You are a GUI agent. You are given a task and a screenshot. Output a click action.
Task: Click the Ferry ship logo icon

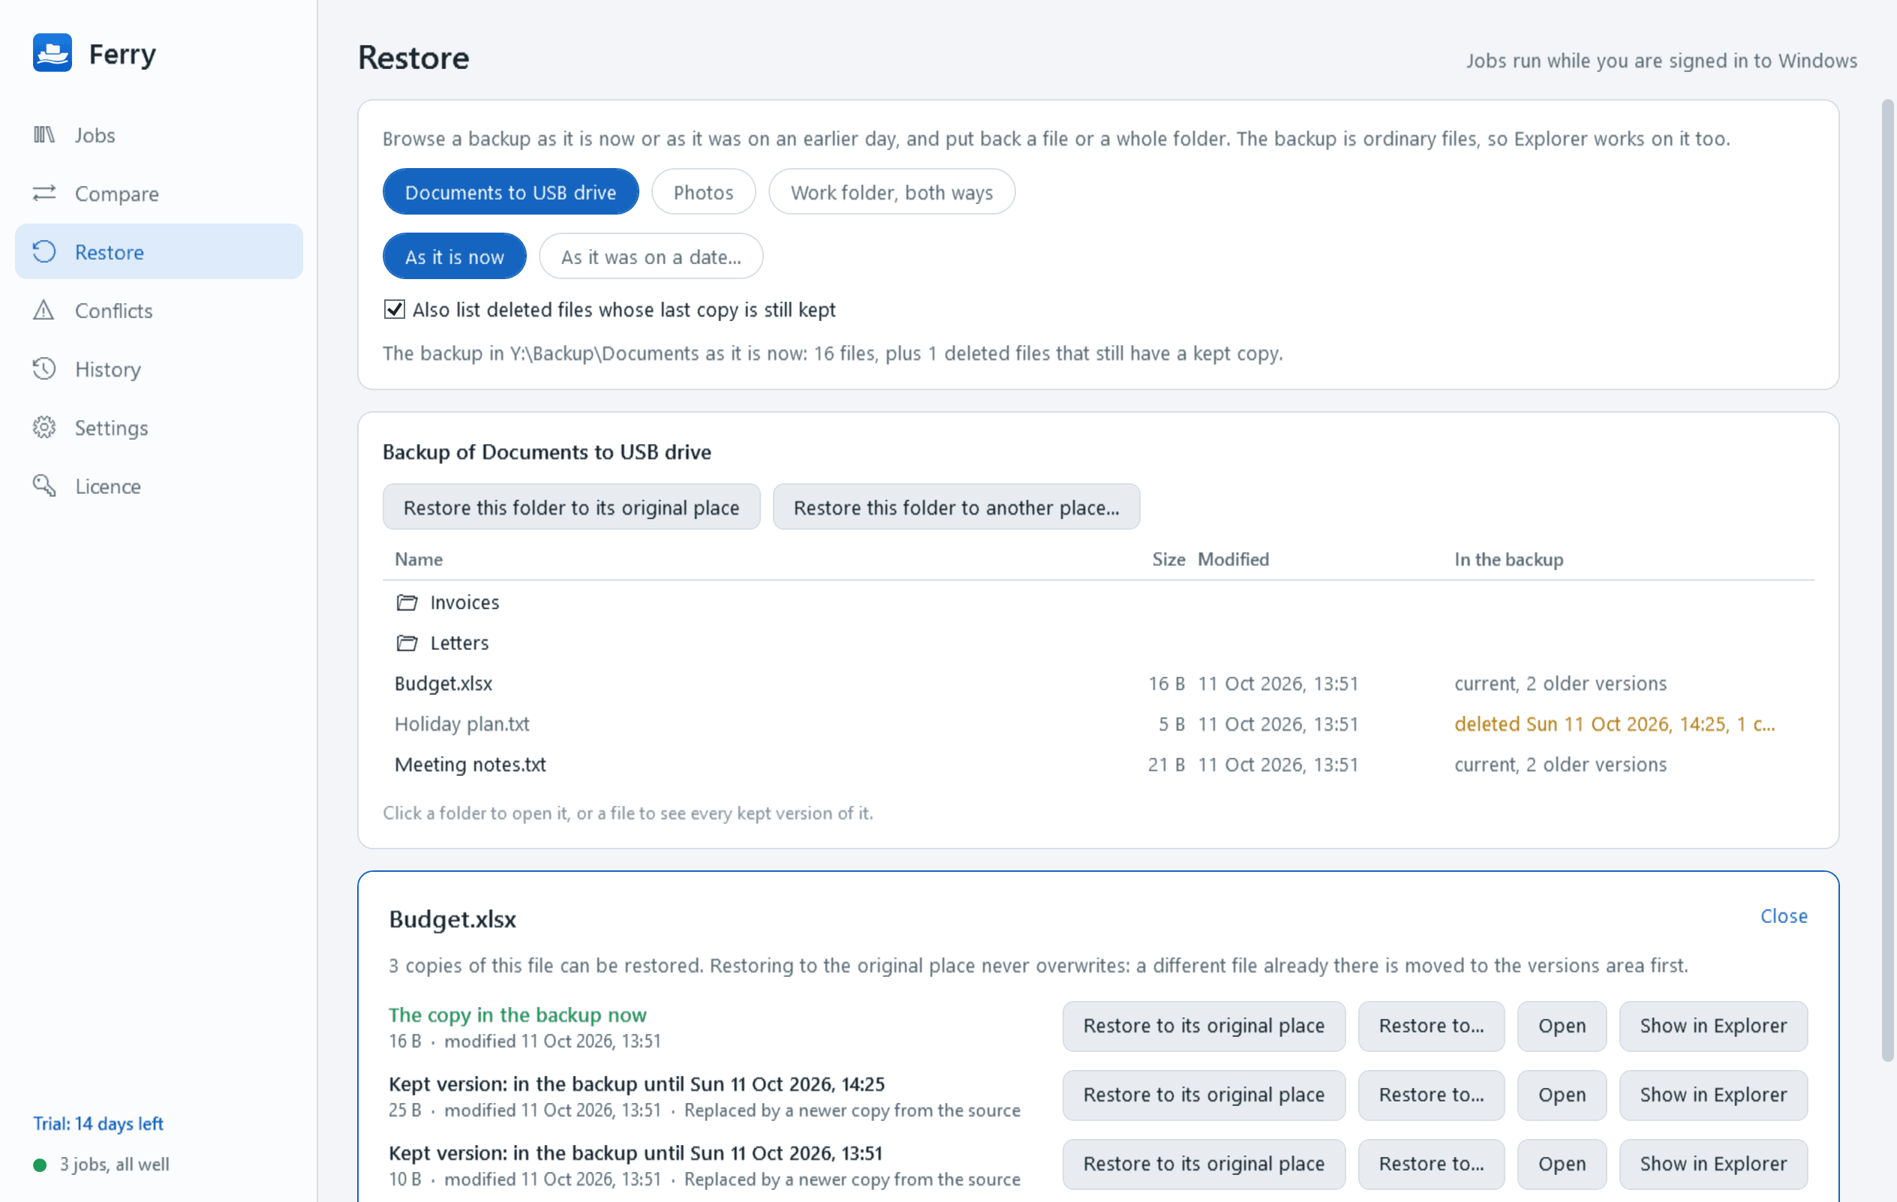click(x=52, y=53)
